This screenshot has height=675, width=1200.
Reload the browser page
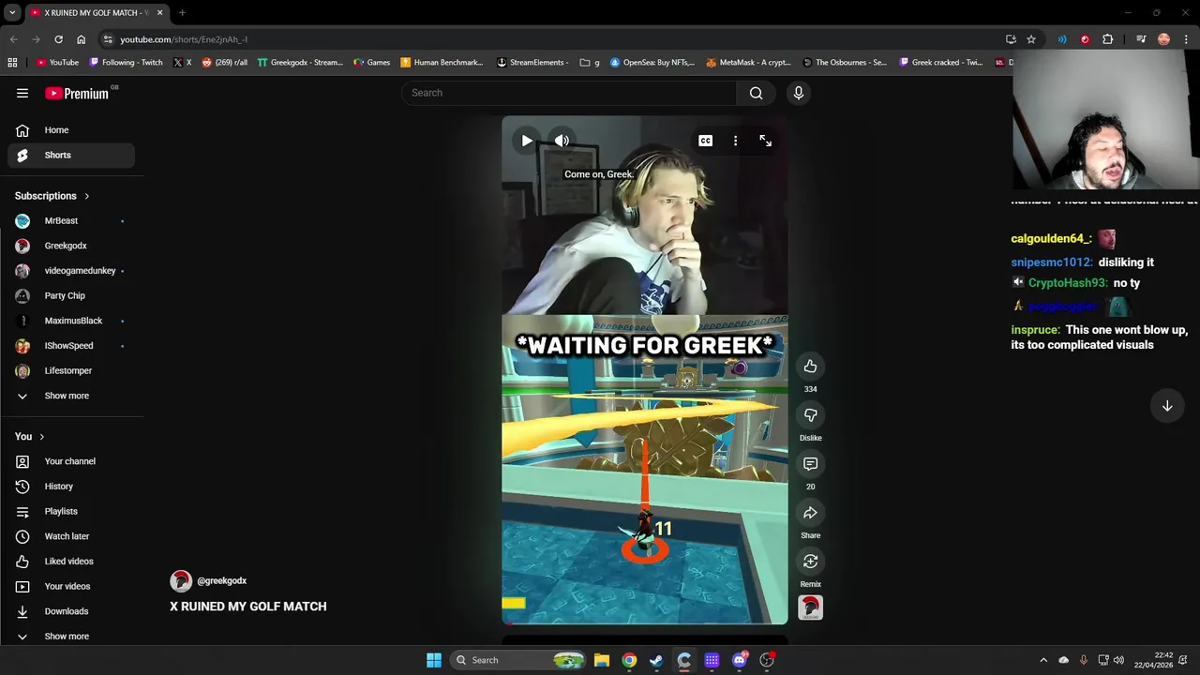coord(58,39)
